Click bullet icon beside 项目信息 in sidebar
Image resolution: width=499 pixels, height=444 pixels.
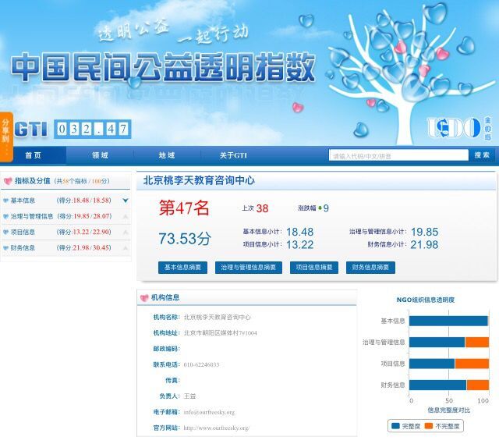click(6, 233)
